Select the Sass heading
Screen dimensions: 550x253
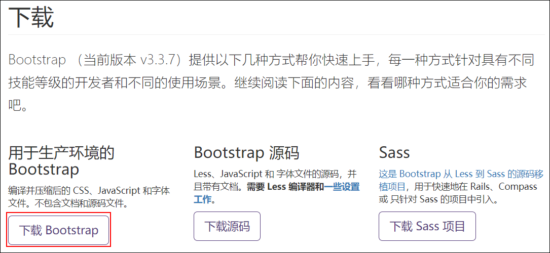click(394, 153)
